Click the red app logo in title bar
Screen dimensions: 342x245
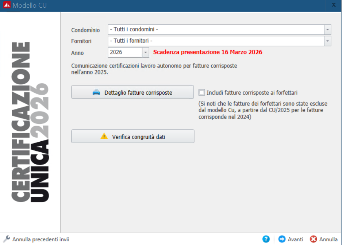(x=7, y=5)
